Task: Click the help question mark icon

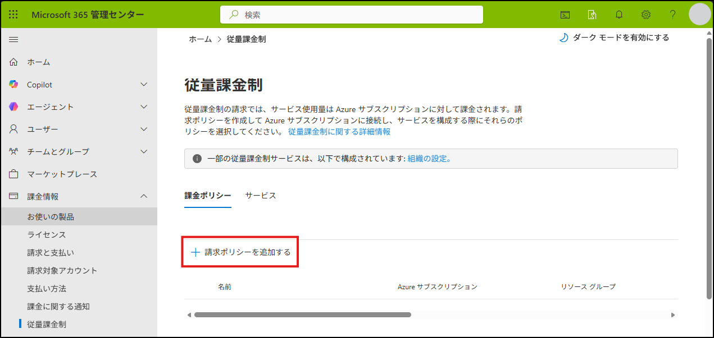Action: [672, 15]
